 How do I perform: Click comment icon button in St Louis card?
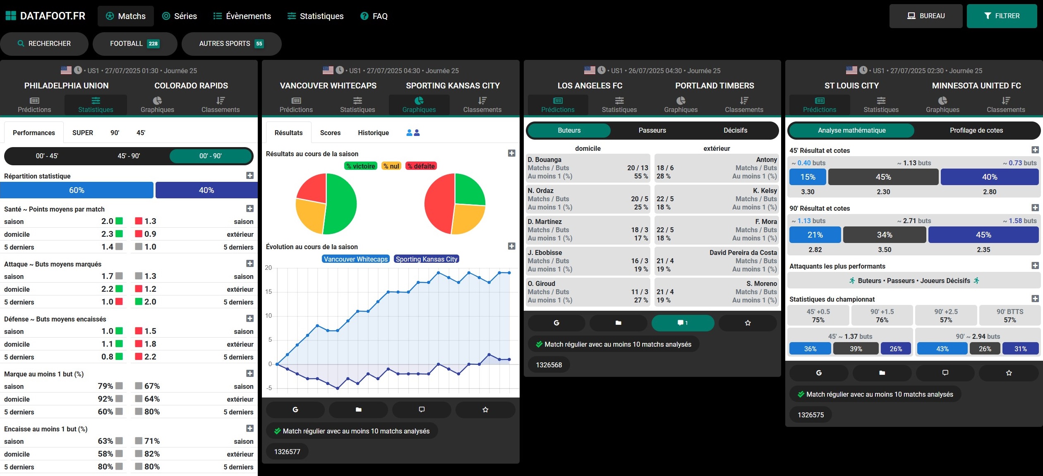(945, 373)
